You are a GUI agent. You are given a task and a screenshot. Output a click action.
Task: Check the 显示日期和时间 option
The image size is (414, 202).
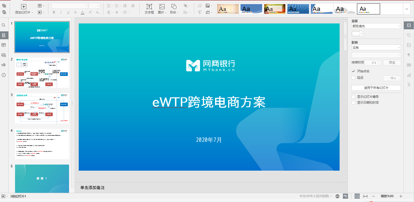point(353,103)
